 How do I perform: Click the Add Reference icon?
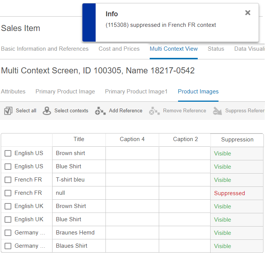click(100, 111)
